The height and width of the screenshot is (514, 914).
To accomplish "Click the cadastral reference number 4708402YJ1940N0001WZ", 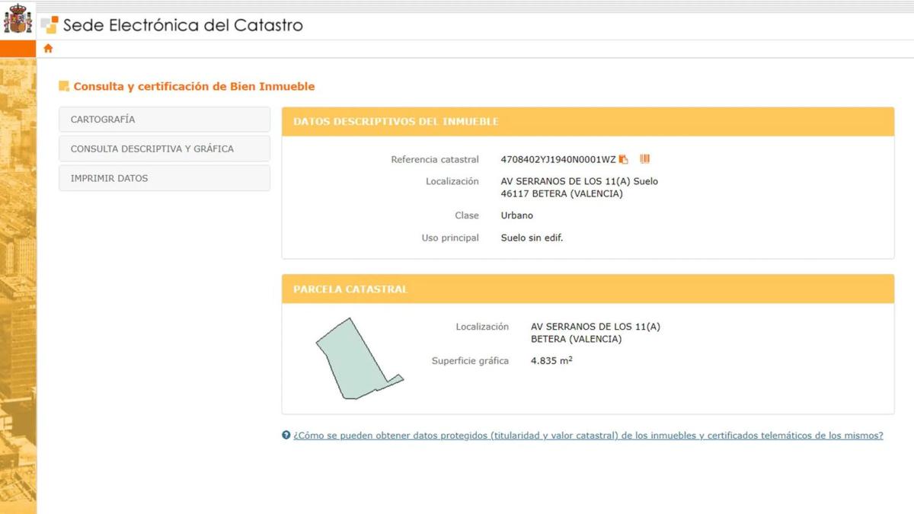I will [x=558, y=160].
